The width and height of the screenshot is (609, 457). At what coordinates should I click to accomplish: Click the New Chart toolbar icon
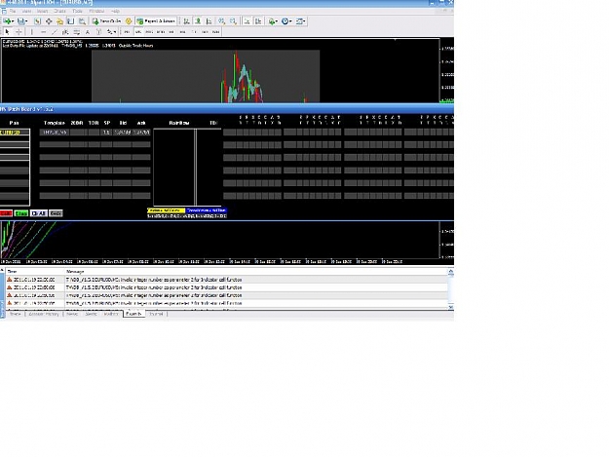pyautogui.click(x=9, y=21)
